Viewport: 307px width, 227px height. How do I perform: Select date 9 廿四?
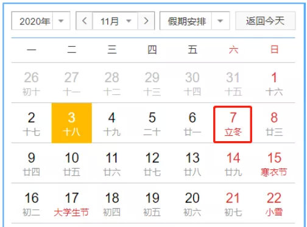click(x=31, y=163)
